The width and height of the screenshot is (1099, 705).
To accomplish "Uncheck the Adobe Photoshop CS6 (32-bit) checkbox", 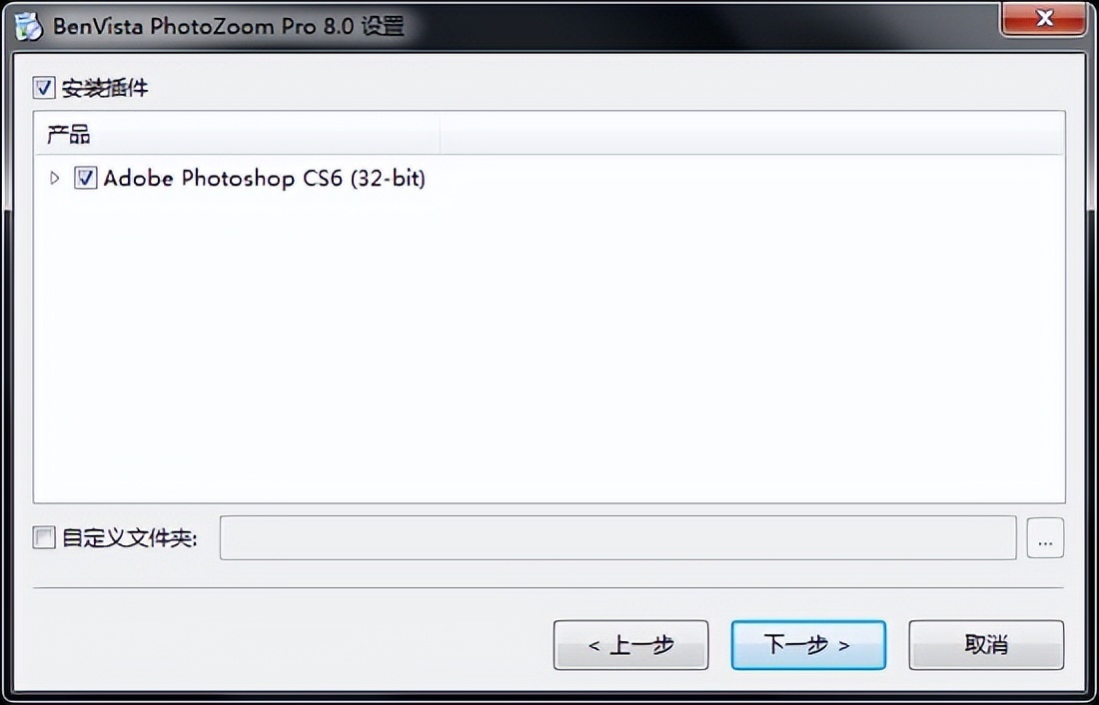I will pos(86,178).
